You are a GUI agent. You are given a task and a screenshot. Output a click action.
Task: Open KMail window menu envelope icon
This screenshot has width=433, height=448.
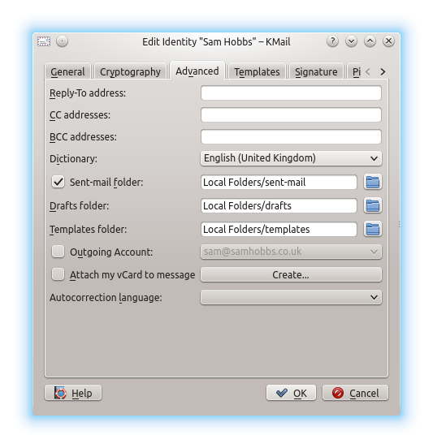(44, 41)
